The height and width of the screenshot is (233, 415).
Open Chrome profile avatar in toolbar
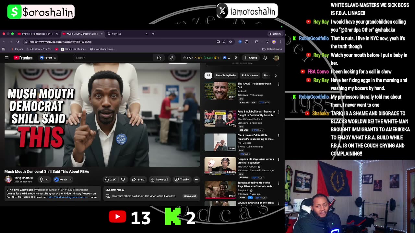click(x=274, y=42)
